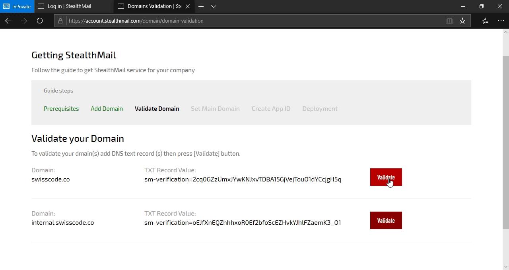Add page to favorites with star icon

[x=462, y=21]
